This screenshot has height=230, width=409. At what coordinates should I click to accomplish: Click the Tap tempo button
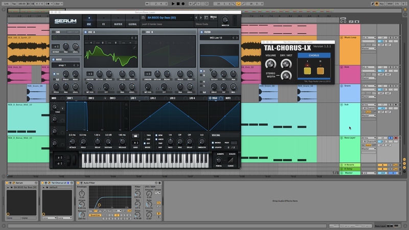point(14,4)
